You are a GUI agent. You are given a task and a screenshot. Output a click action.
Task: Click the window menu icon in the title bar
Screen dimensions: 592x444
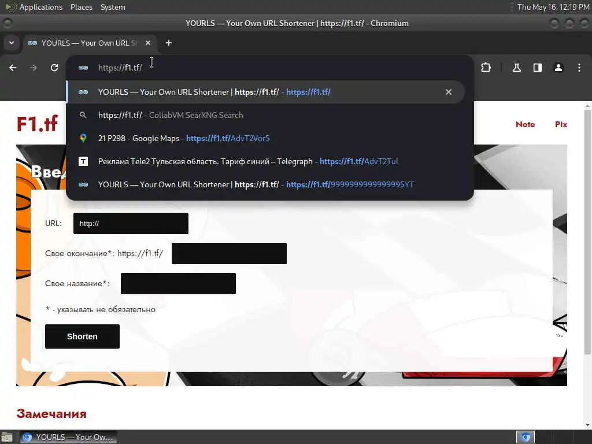(7, 23)
